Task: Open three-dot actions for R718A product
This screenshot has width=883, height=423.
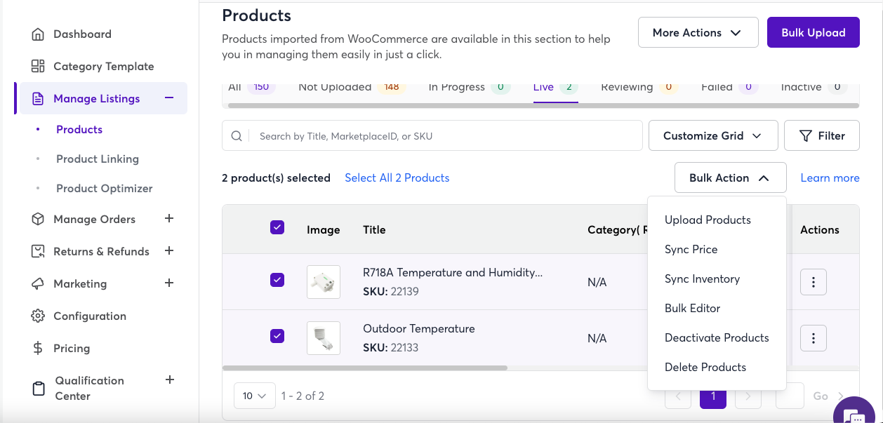Action: point(813,282)
